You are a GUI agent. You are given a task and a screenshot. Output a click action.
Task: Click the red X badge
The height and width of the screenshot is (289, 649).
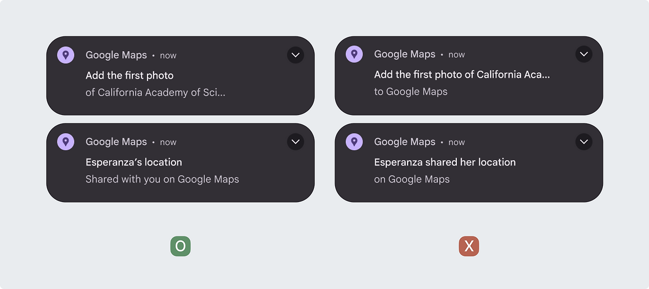(469, 246)
